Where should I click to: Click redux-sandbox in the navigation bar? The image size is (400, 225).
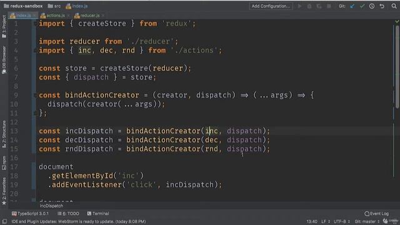(23, 6)
